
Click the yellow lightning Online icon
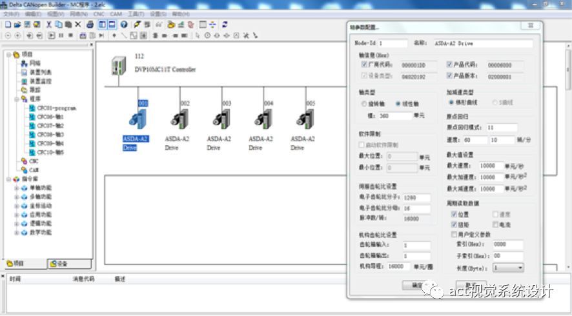pos(137,25)
